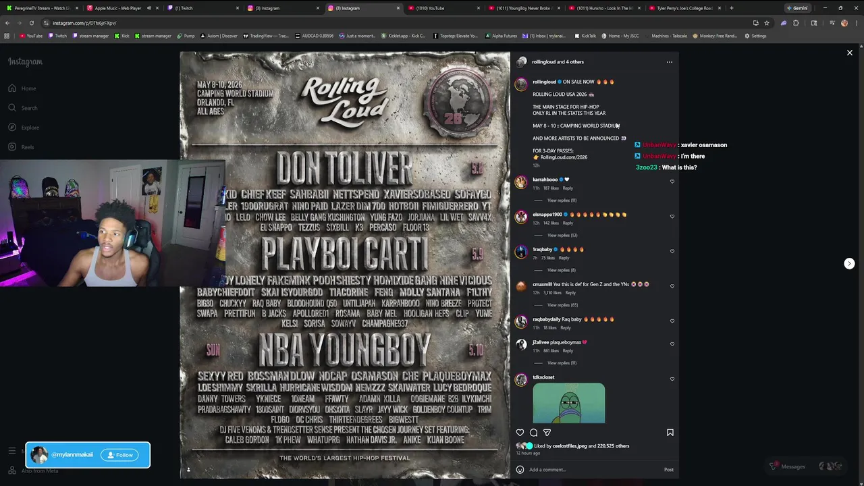Viewport: 864px width, 486px height.
Task: Expand View replies (13) under elsnappo1900
Action: point(562,236)
